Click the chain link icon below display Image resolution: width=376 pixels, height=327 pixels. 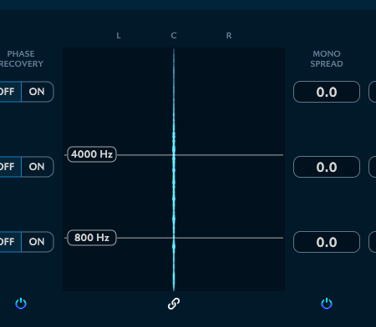[x=174, y=304]
